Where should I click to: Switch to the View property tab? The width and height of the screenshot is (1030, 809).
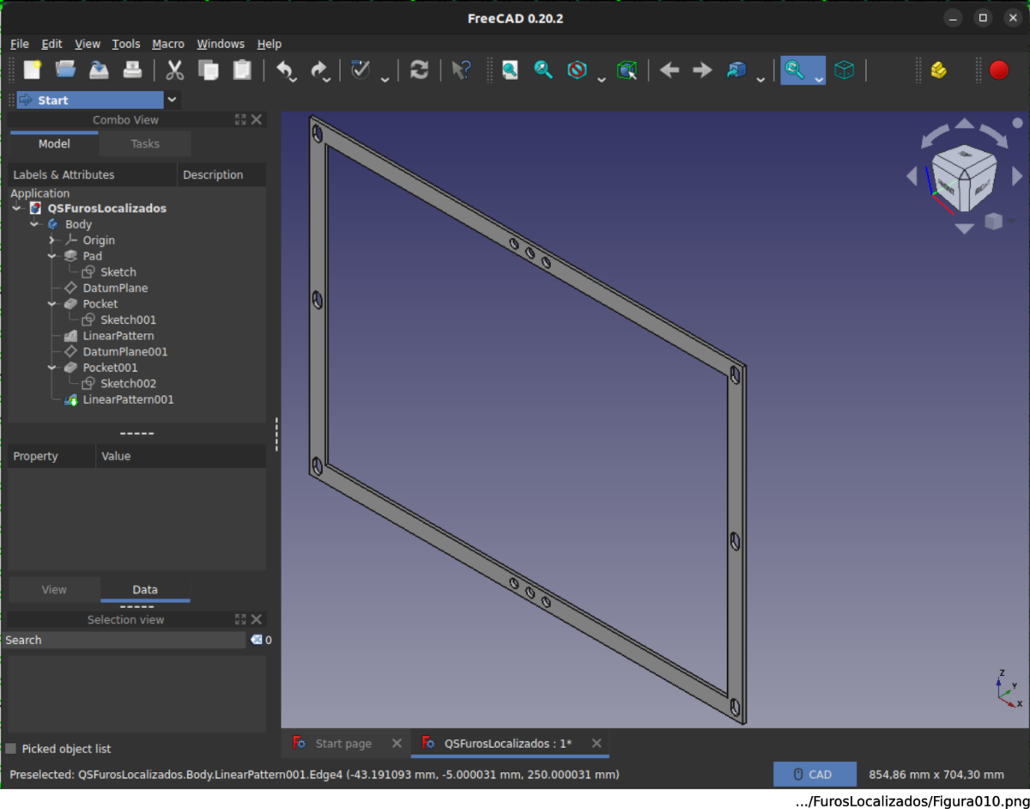click(x=54, y=590)
